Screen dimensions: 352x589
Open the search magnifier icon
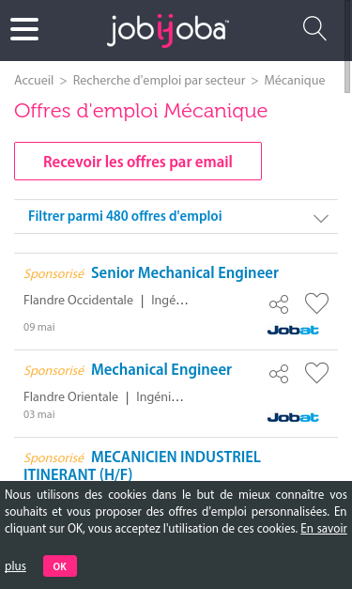(314, 28)
